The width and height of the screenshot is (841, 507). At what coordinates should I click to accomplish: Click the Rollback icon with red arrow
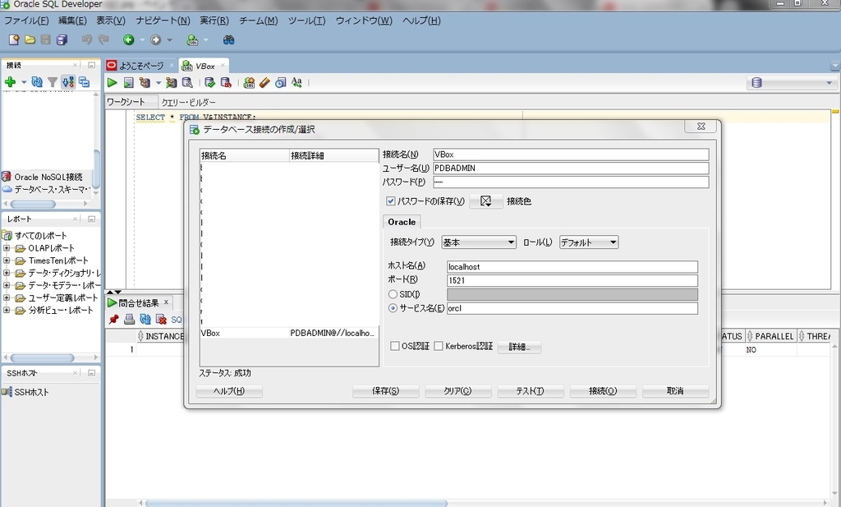point(226,83)
